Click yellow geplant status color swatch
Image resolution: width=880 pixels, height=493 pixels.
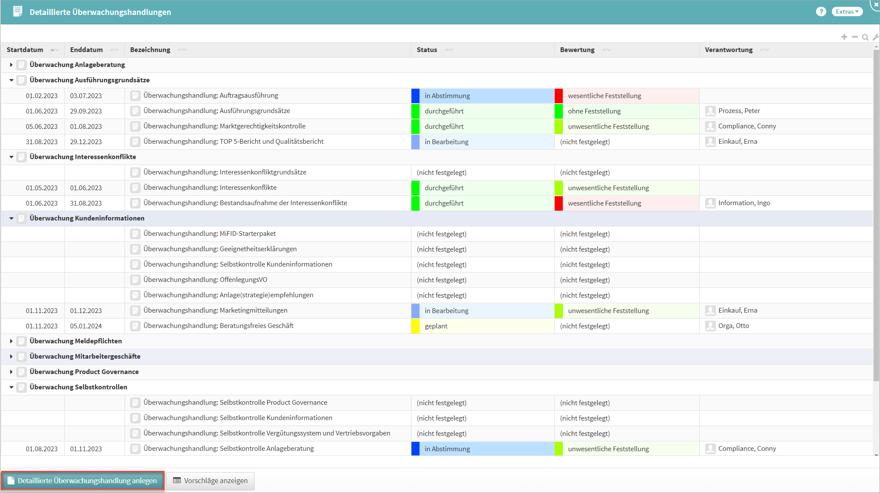(x=415, y=326)
